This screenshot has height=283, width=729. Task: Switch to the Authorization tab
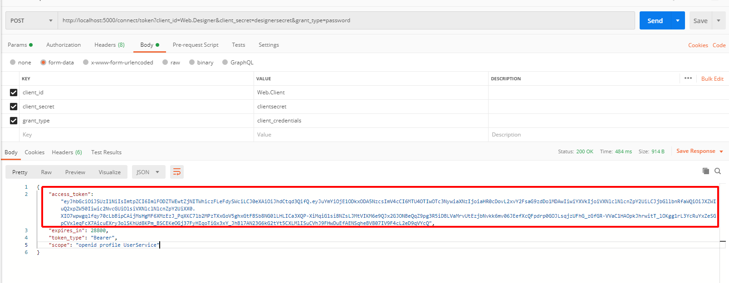click(64, 45)
